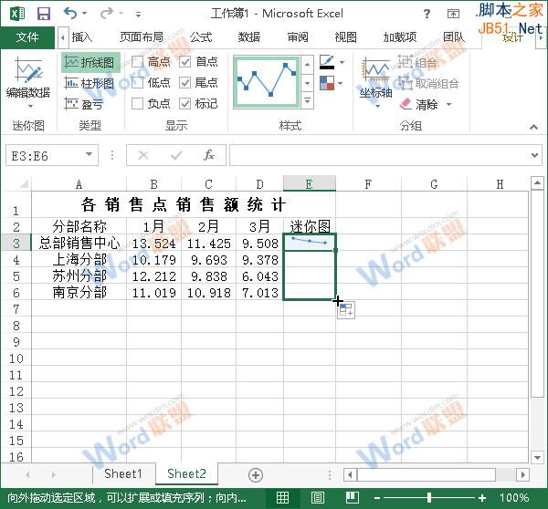Switch to the Sheet1 worksheet tab
The height and width of the screenshot is (509, 548).
(123, 474)
